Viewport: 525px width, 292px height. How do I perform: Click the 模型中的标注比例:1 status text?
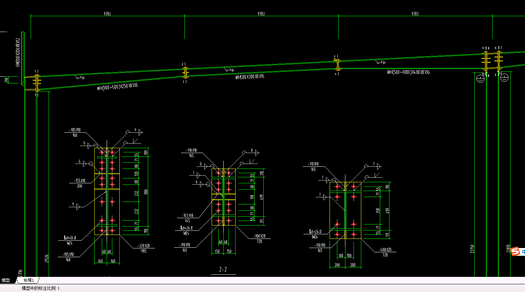(40, 288)
